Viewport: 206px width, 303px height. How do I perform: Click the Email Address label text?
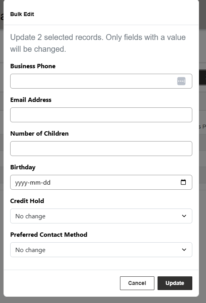31,100
